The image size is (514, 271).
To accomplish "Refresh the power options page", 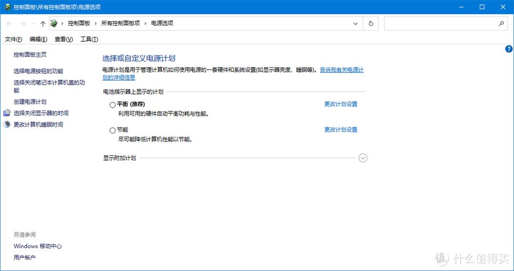I will click(x=371, y=24).
